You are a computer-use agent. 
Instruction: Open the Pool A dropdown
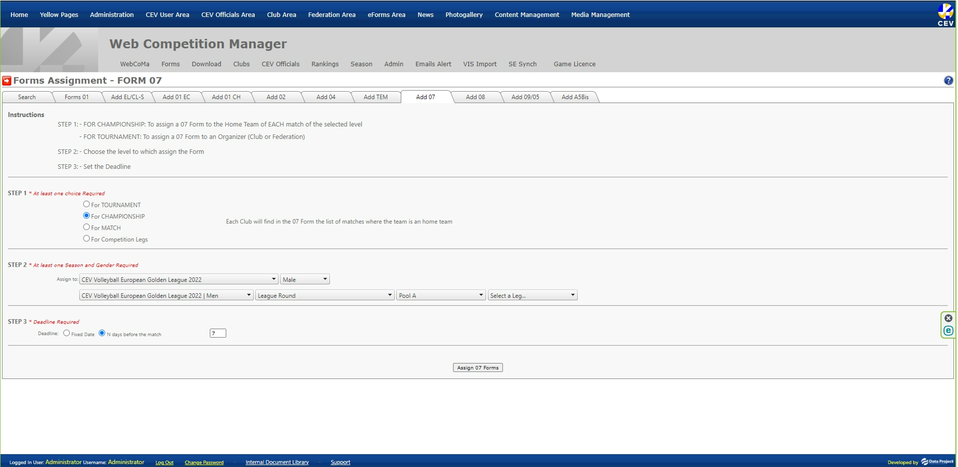[x=441, y=296]
